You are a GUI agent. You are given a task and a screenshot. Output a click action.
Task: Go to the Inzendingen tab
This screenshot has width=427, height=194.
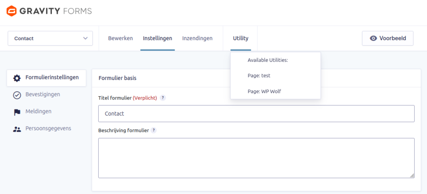point(197,39)
